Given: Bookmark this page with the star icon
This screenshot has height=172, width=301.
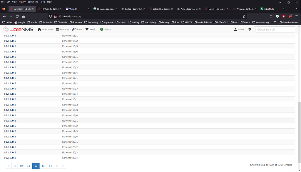Looking at the screenshot, I should pos(244,16).
